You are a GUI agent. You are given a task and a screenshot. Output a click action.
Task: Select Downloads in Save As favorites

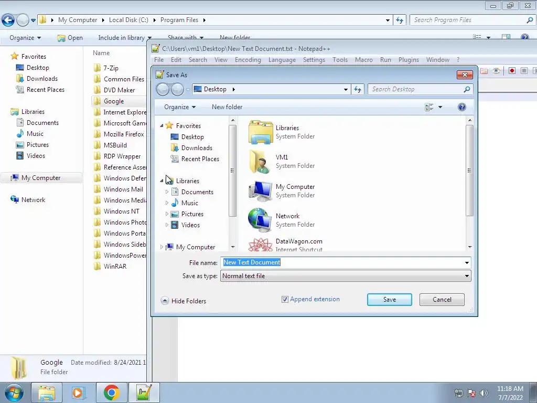pyautogui.click(x=191, y=147)
